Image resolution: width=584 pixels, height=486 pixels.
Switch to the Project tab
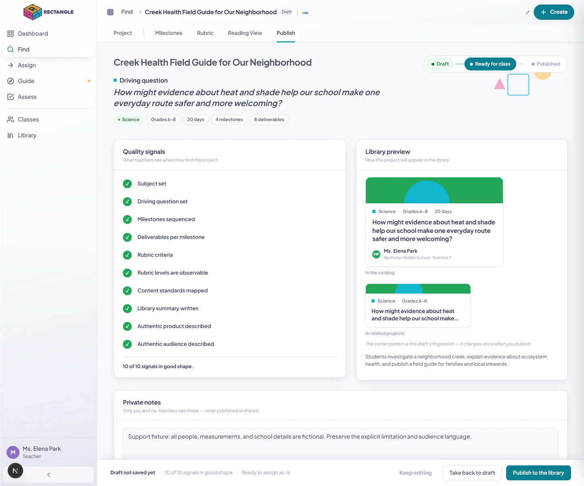pos(122,33)
